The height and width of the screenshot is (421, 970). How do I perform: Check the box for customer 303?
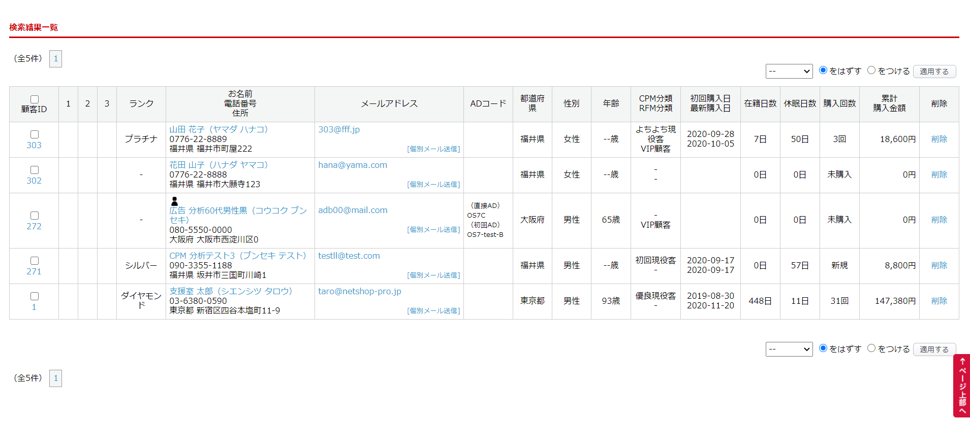click(35, 134)
